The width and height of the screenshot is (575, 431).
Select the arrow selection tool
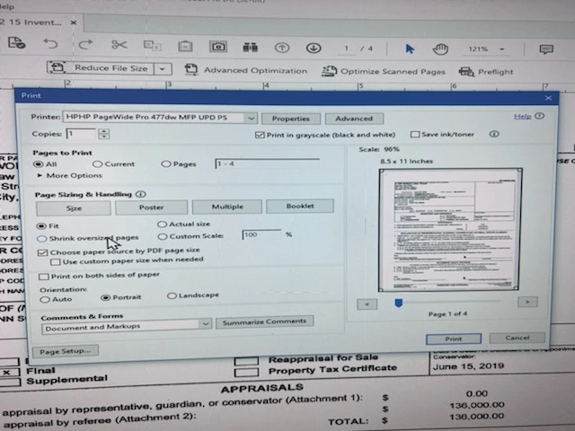(x=410, y=48)
